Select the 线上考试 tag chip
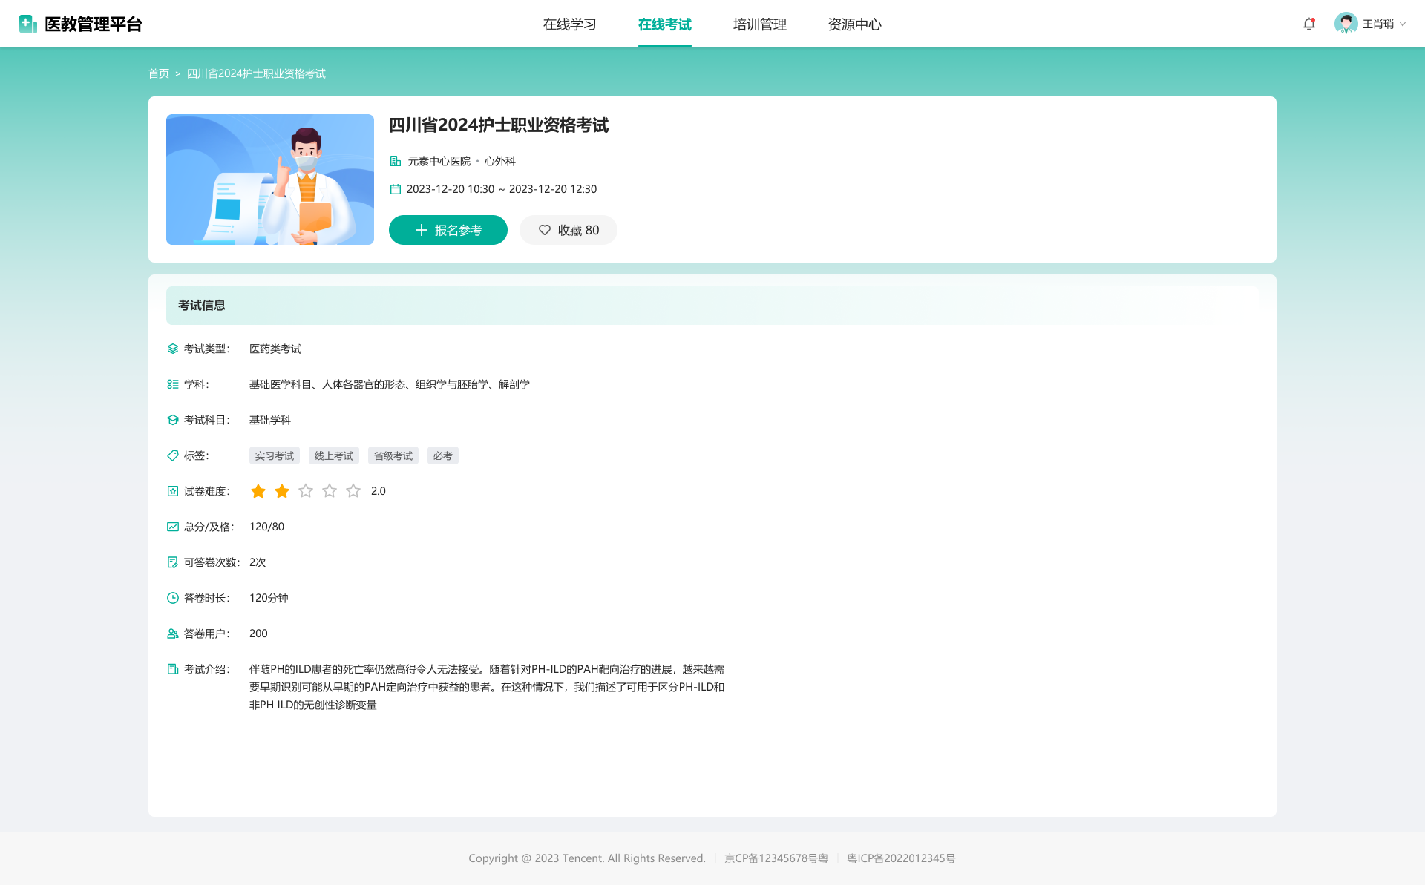1425x885 pixels. pyautogui.click(x=334, y=455)
